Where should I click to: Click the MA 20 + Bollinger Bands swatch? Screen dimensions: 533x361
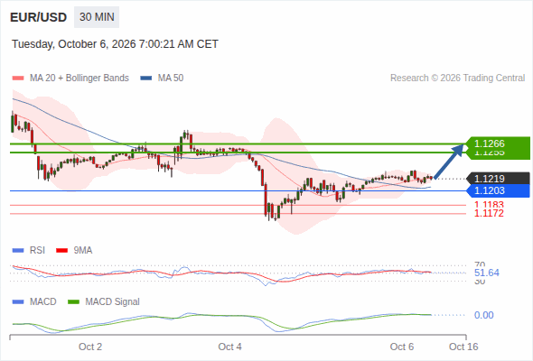pos(18,79)
